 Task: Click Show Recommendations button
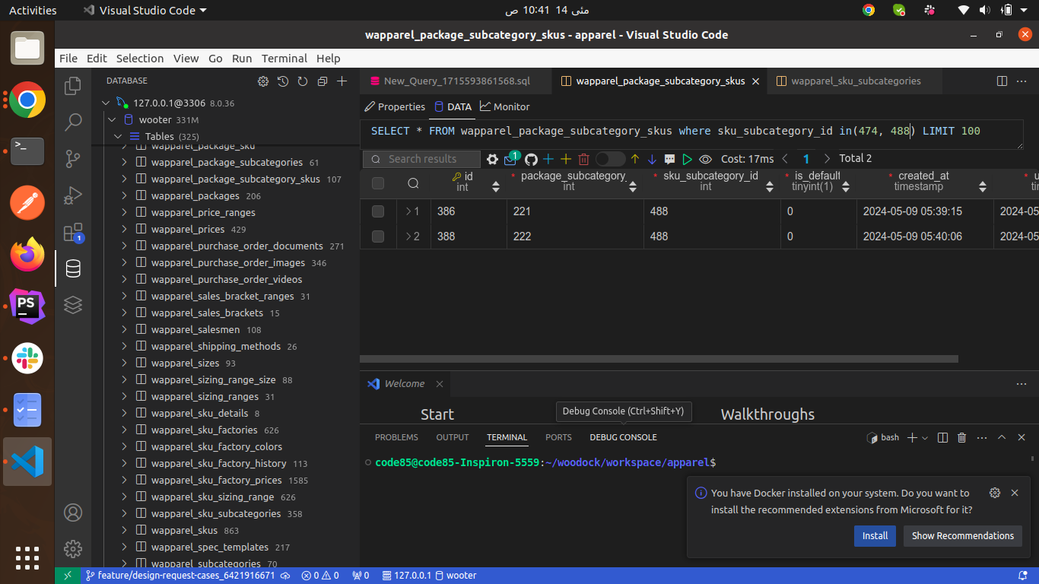pos(963,535)
